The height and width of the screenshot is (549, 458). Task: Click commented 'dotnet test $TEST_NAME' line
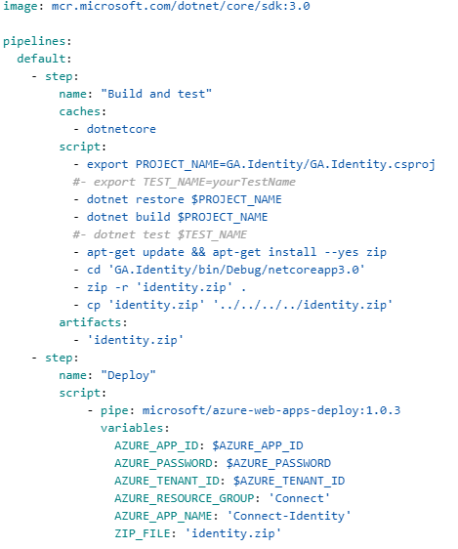click(159, 234)
